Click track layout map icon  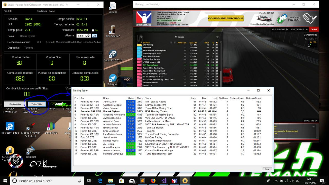(x=309, y=18)
